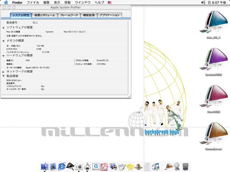Click the US flag input menu icon
The image size is (230, 172).
coord(110,3)
